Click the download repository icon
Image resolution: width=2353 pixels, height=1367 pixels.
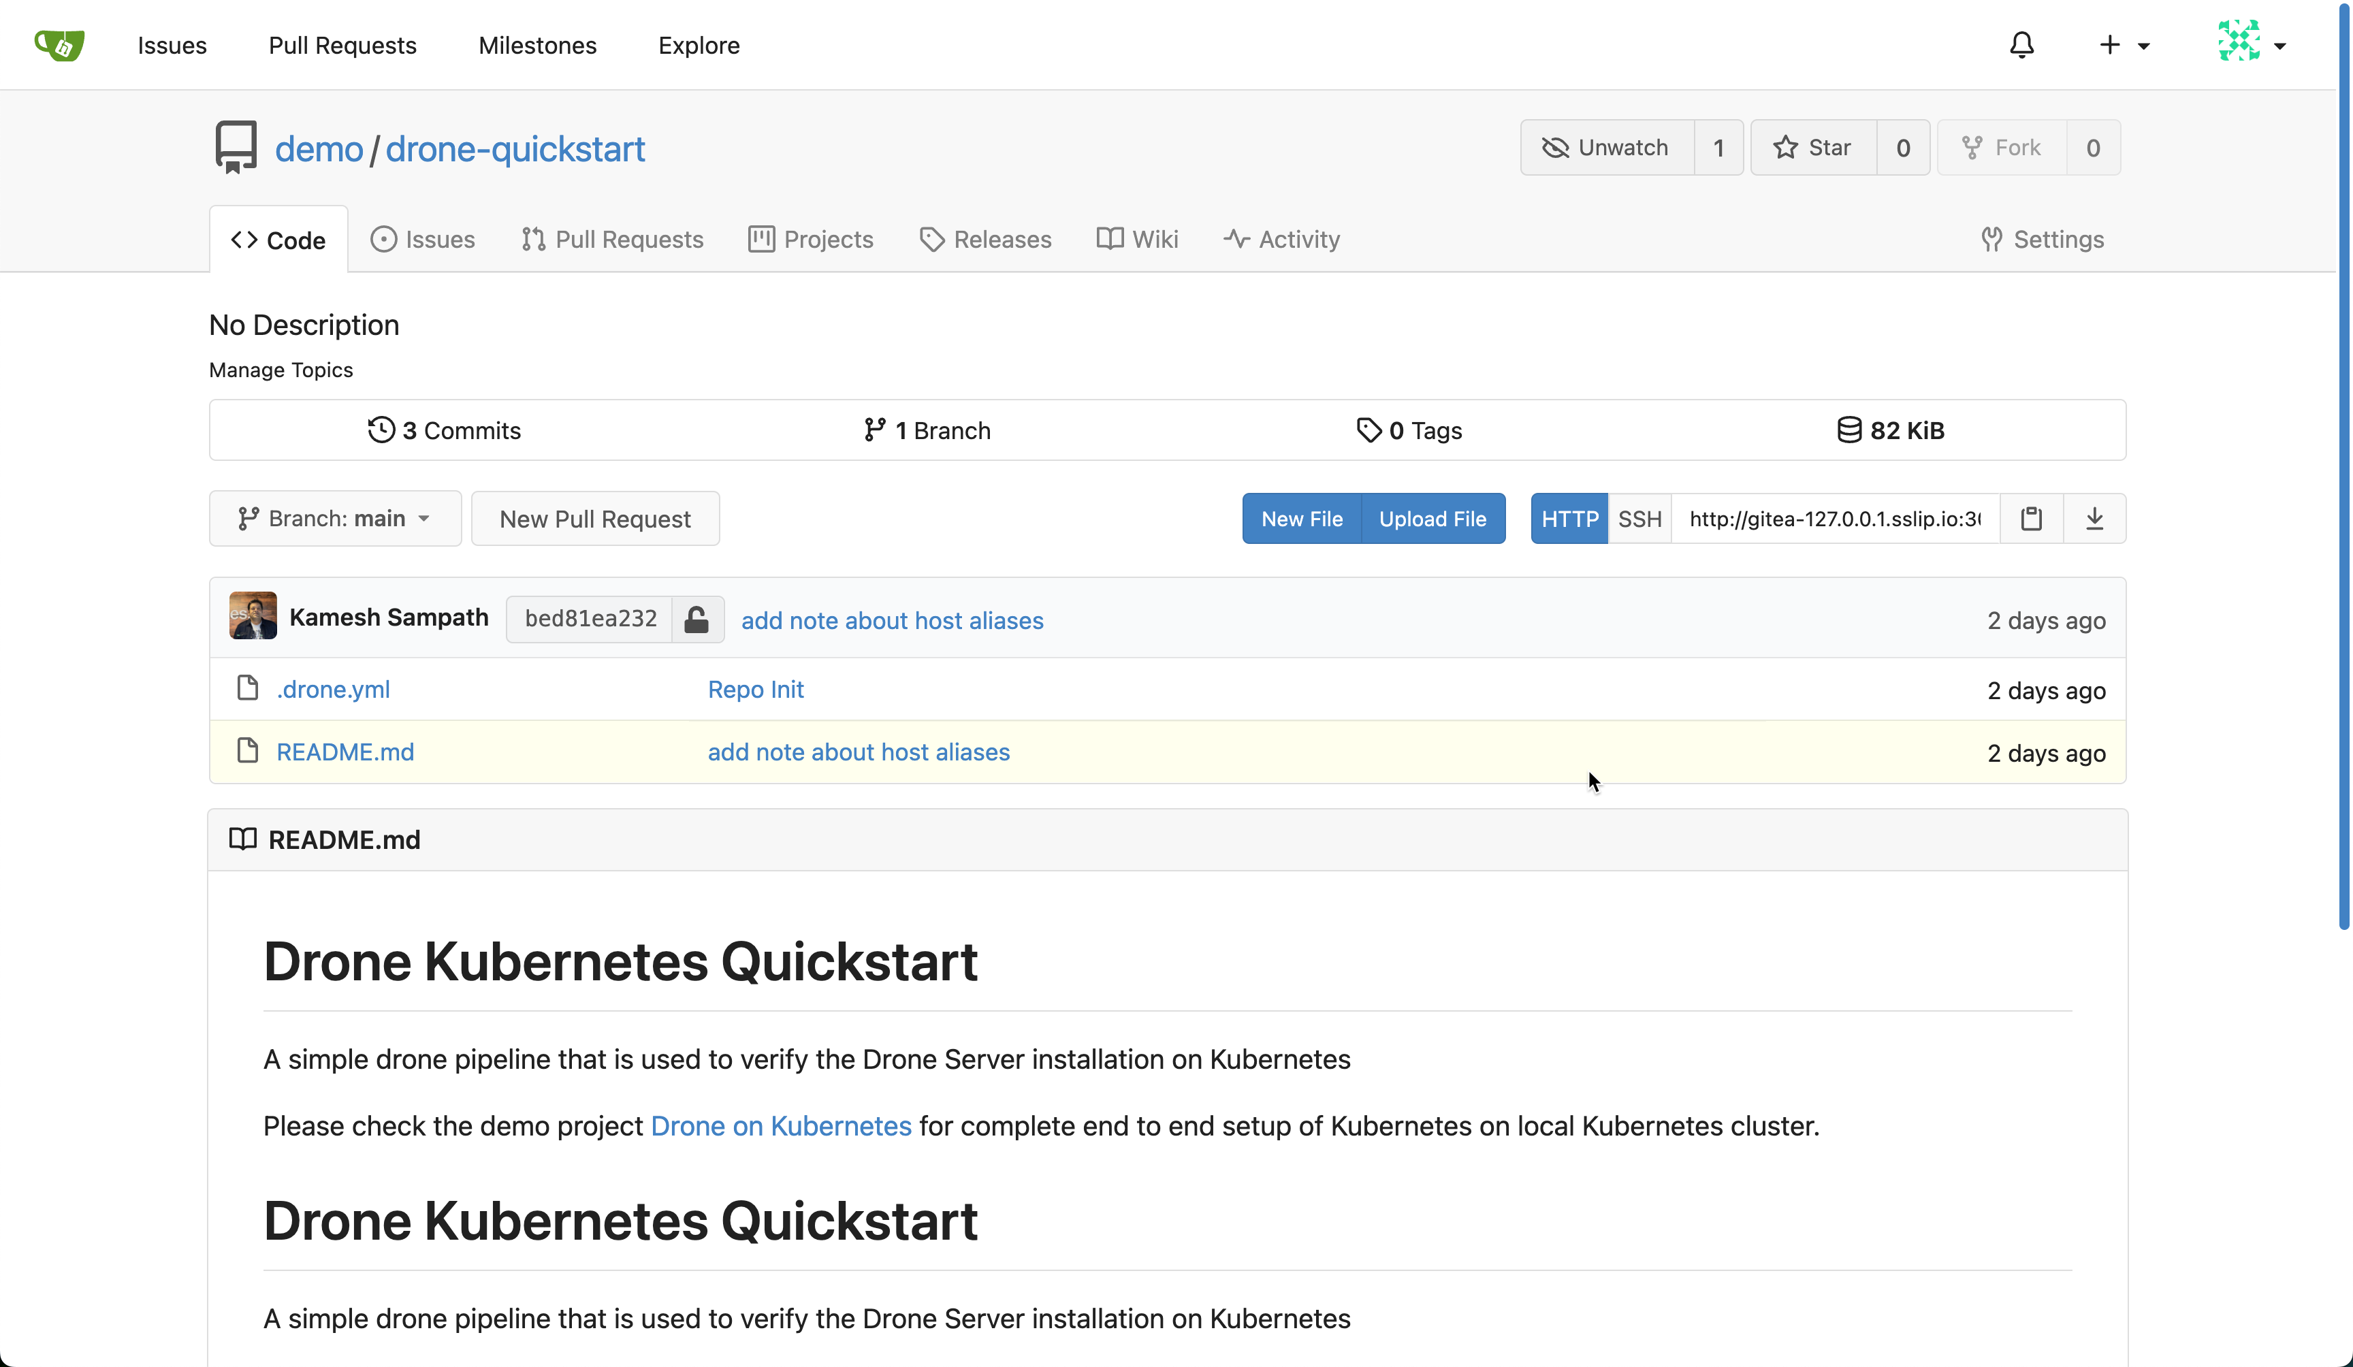tap(2094, 518)
